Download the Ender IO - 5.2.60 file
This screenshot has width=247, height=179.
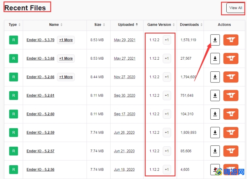click(x=215, y=114)
